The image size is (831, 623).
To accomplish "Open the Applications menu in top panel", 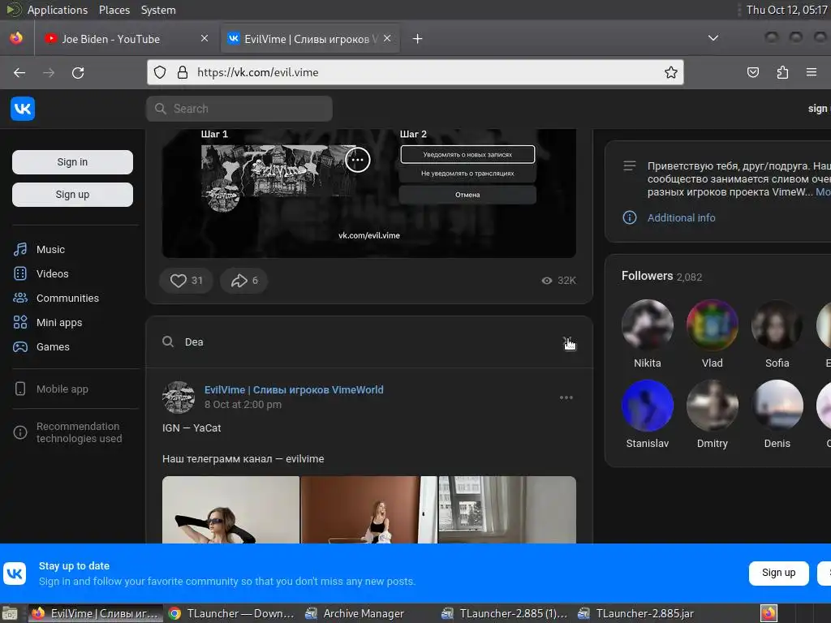I will tap(58, 10).
